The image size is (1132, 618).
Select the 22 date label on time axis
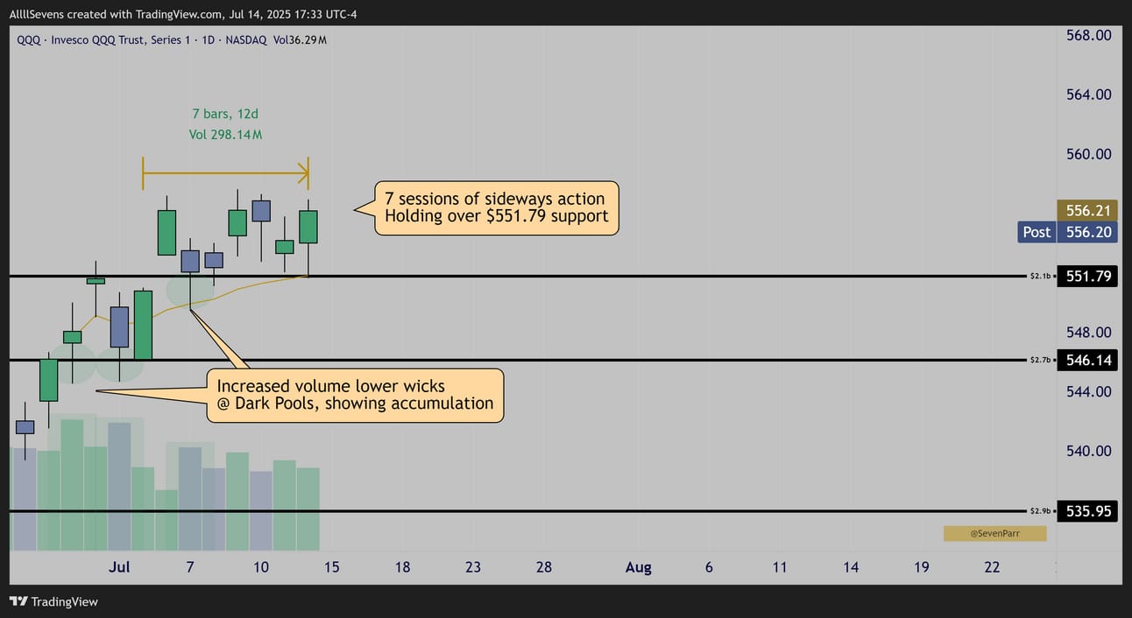click(993, 567)
